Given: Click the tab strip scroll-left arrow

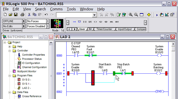Looking at the screenshot, I should pos(69,29).
